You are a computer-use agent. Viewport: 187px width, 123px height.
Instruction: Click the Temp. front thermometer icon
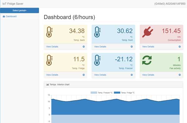pyautogui.click(x=97, y=32)
